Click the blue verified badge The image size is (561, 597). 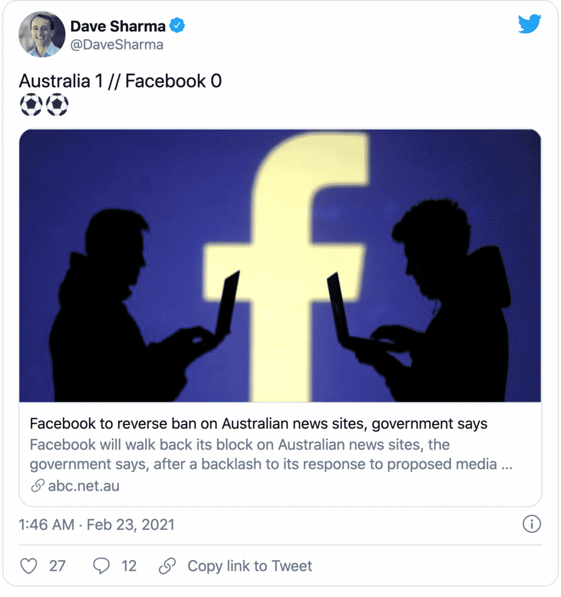(x=177, y=26)
